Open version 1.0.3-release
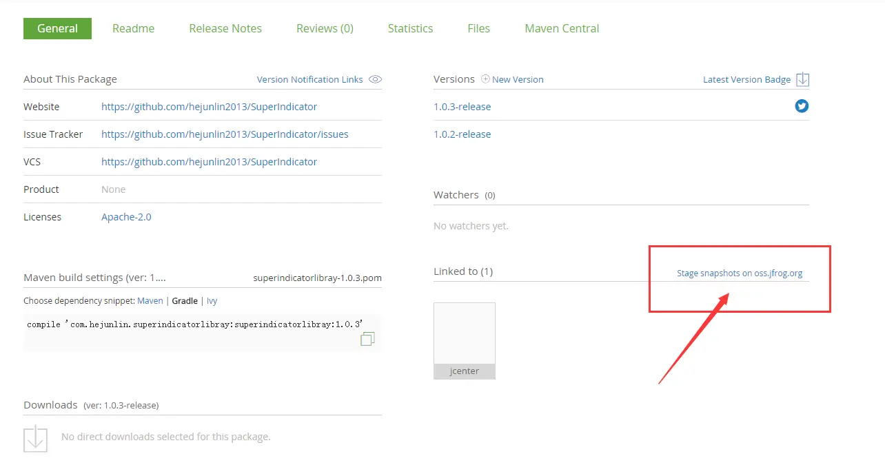Screen dimensions: 885x476 462,107
